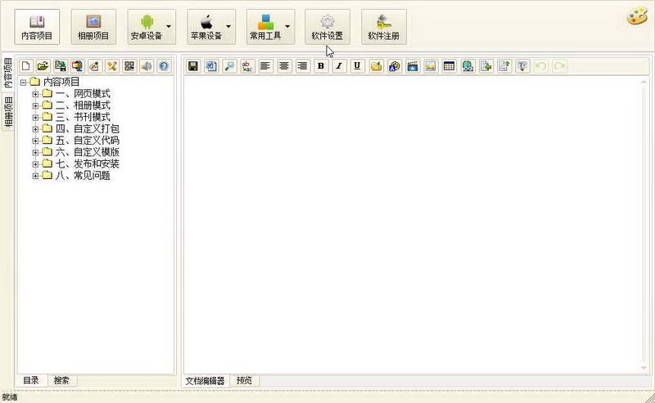Toggle italic text formatting

339,66
